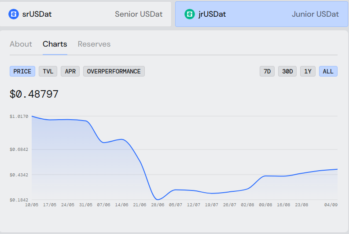The height and width of the screenshot is (234, 349).
Task: Show the TVL chart
Action: point(48,71)
